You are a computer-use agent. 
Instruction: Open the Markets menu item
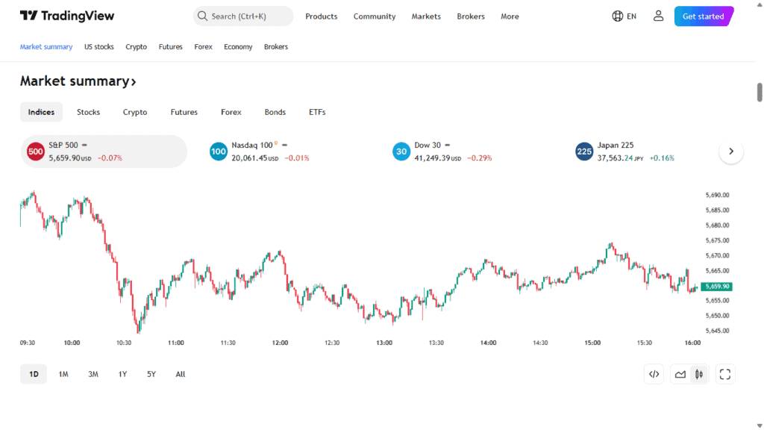click(426, 16)
